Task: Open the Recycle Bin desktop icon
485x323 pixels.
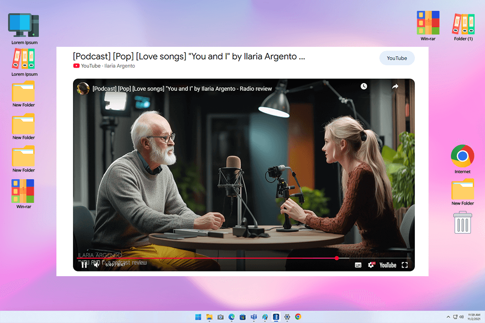Action: click(462, 222)
